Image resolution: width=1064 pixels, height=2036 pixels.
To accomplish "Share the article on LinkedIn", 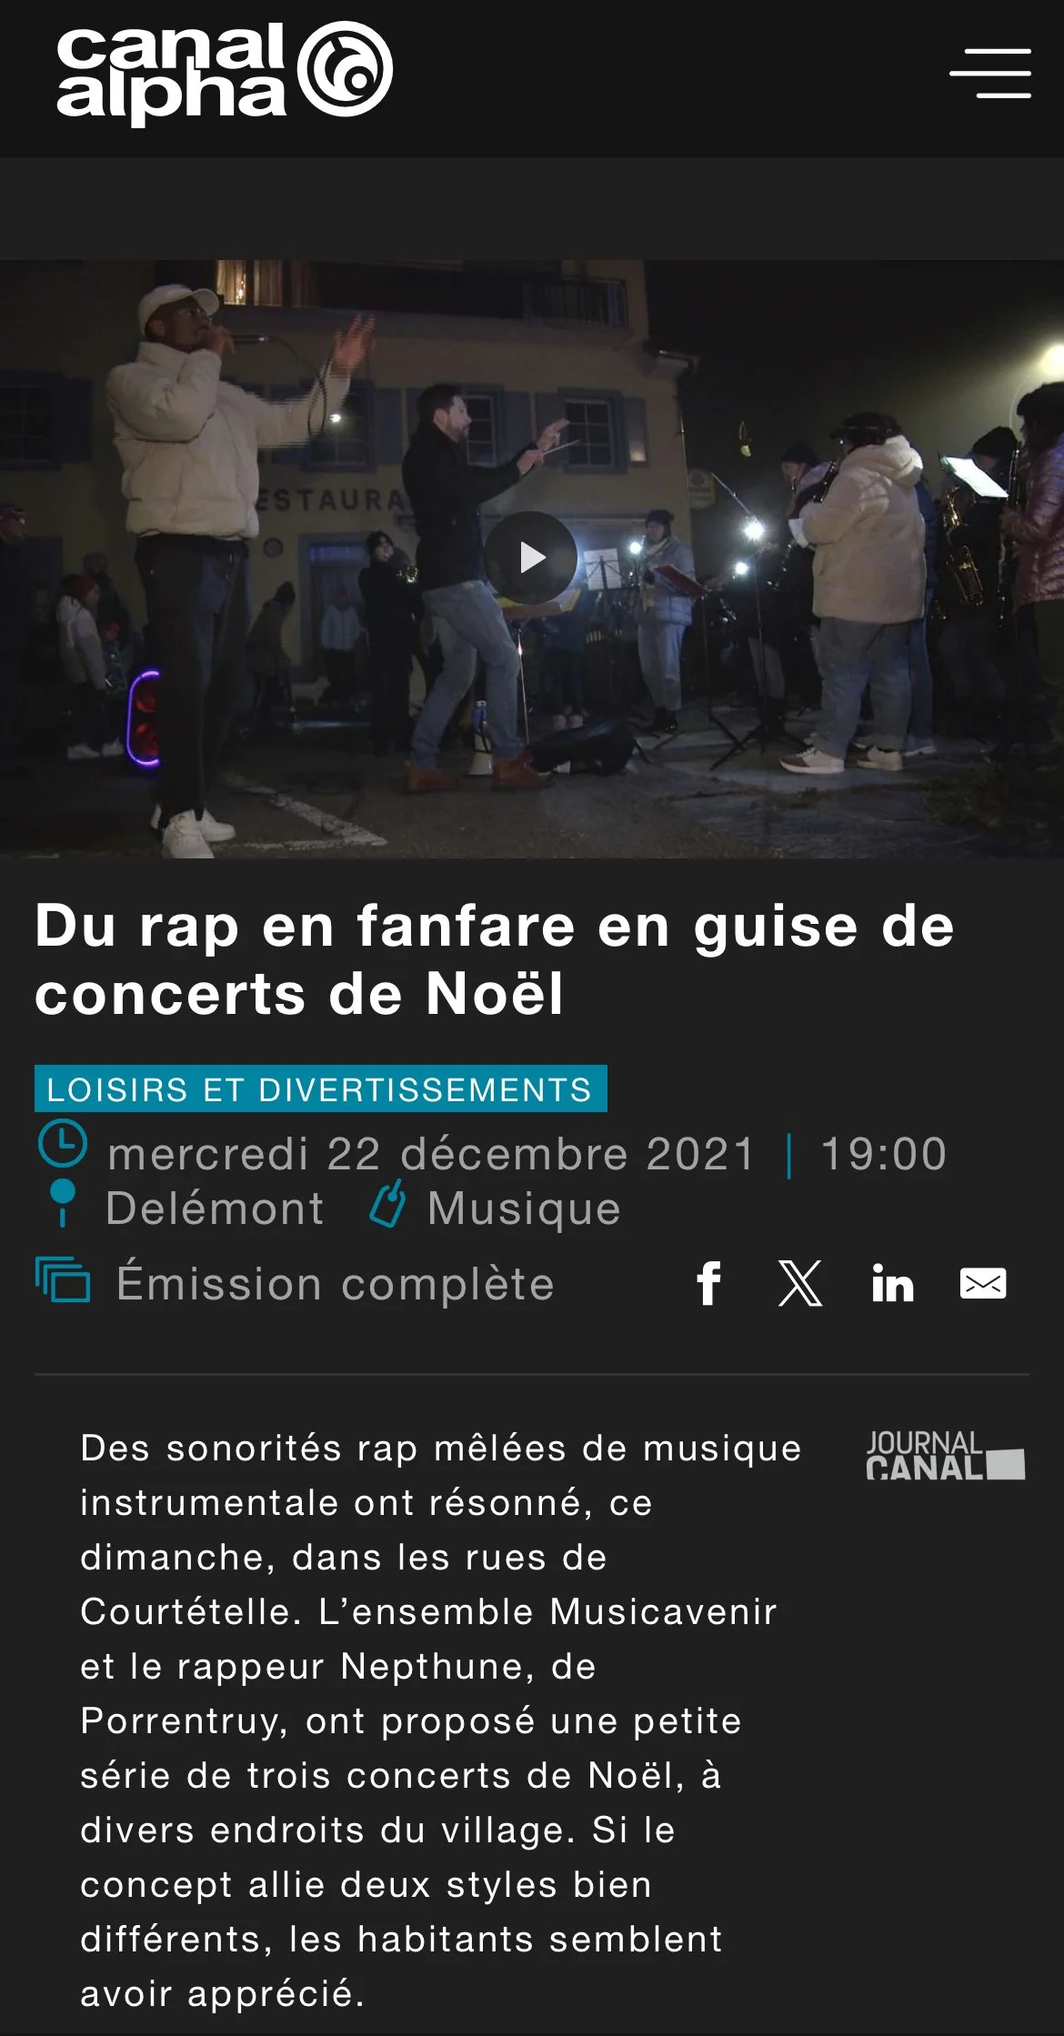I will coord(892,1284).
